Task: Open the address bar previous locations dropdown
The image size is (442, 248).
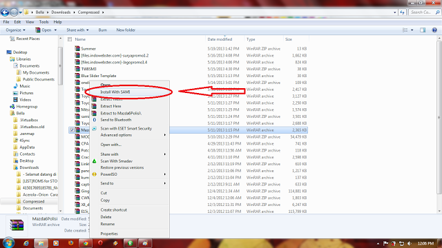Action: [x=394, y=12]
